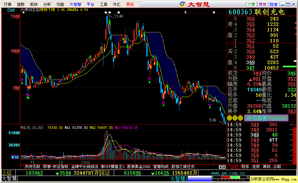Click the X10 volume scale label
This screenshot has width=298, height=183.
15,157
